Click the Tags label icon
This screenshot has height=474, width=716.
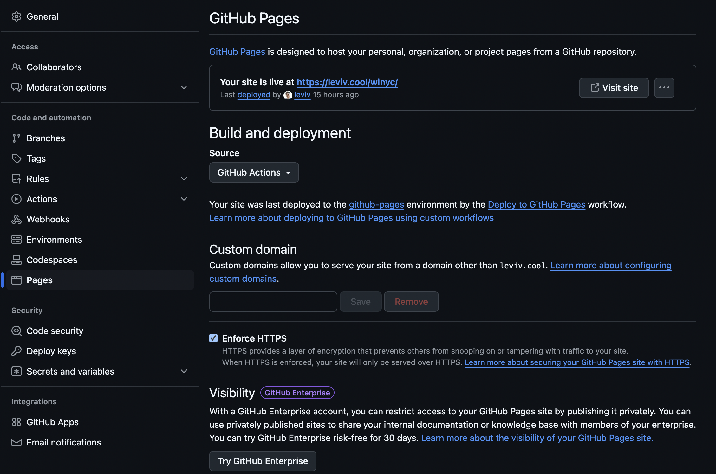(x=16, y=158)
